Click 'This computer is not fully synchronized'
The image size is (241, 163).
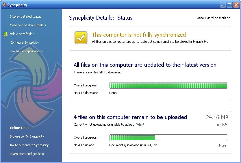[139, 35]
